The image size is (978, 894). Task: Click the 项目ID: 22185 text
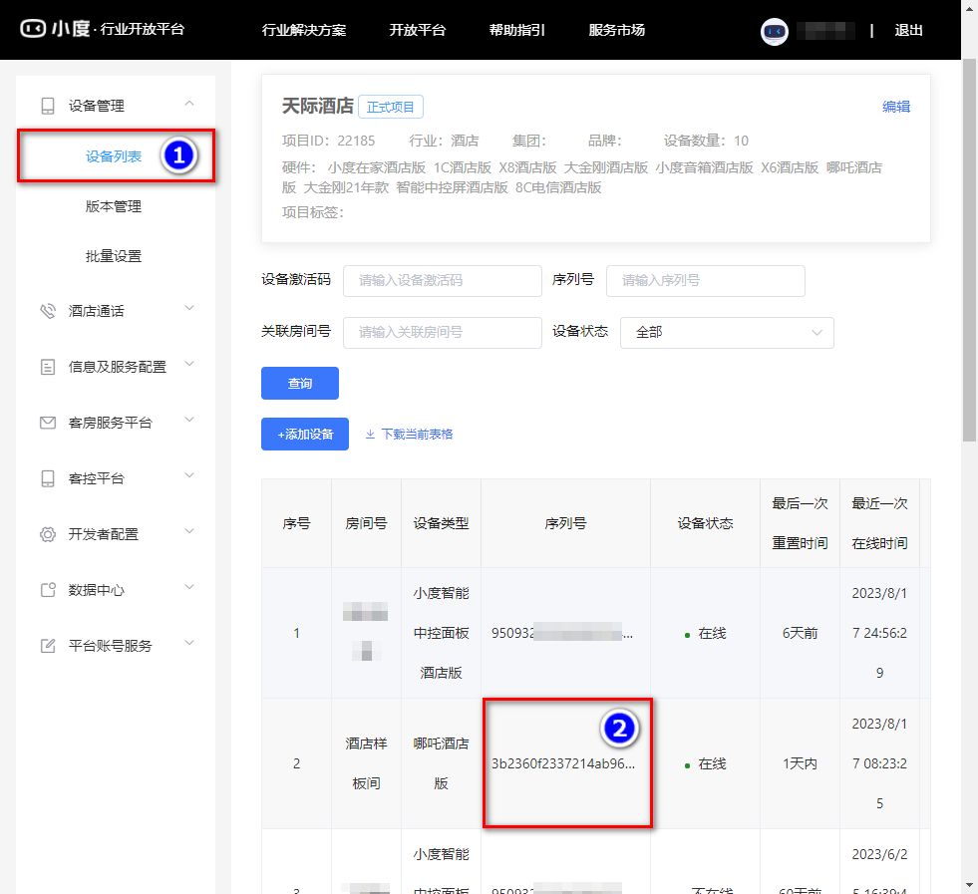pos(329,141)
